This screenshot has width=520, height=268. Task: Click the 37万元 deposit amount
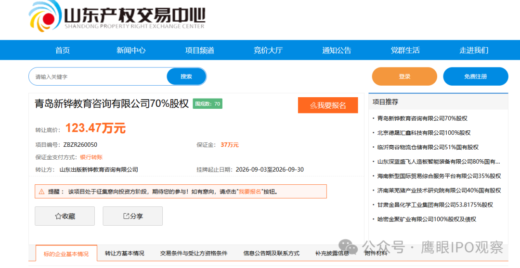coord(230,145)
